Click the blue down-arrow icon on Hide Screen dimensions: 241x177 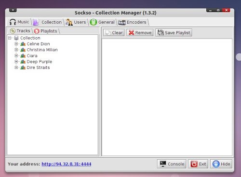[216, 164]
